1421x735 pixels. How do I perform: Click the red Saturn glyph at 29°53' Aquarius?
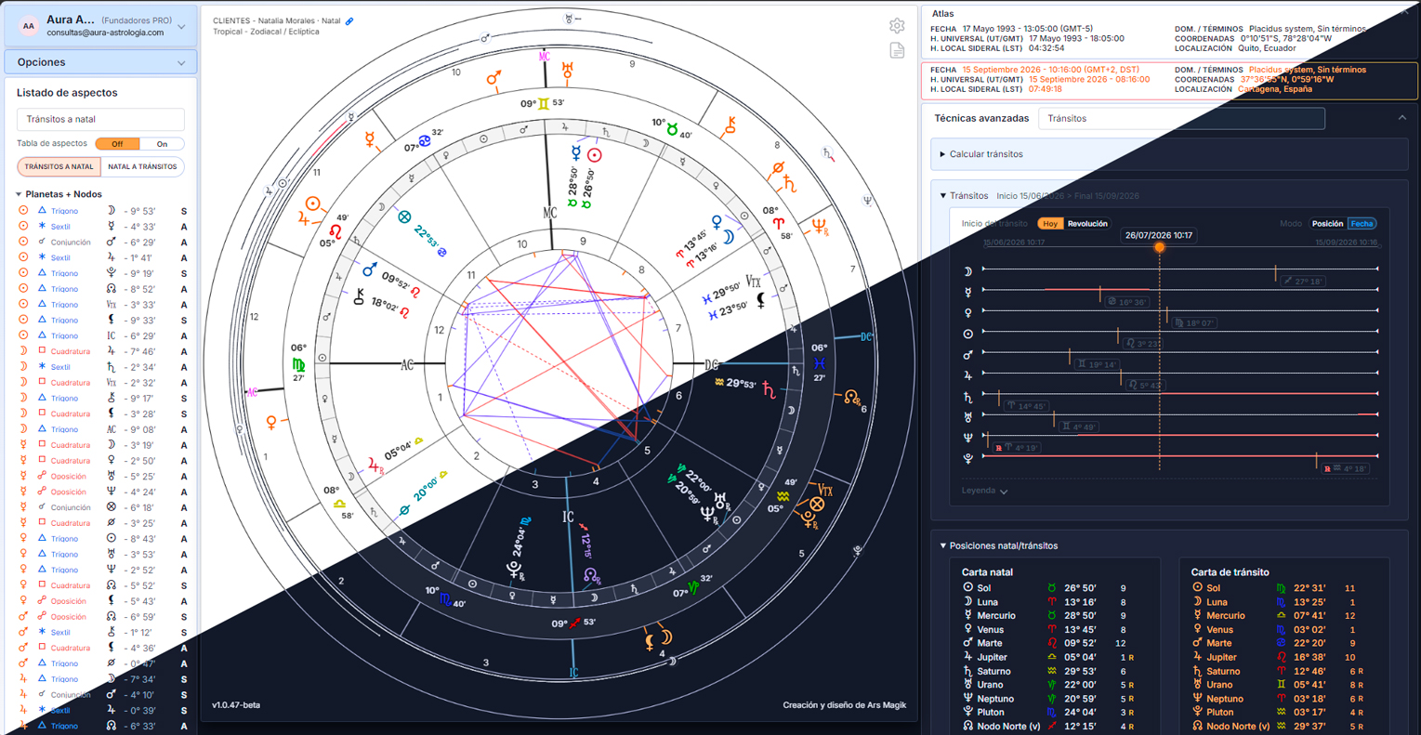tap(769, 390)
